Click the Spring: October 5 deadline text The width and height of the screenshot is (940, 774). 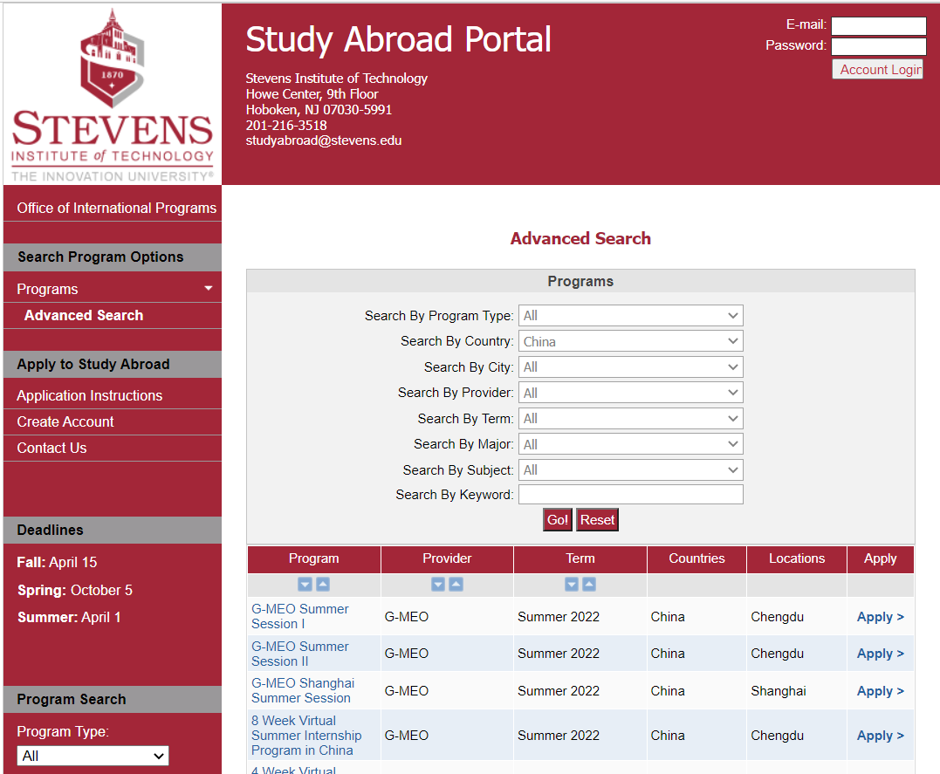pyautogui.click(x=75, y=591)
